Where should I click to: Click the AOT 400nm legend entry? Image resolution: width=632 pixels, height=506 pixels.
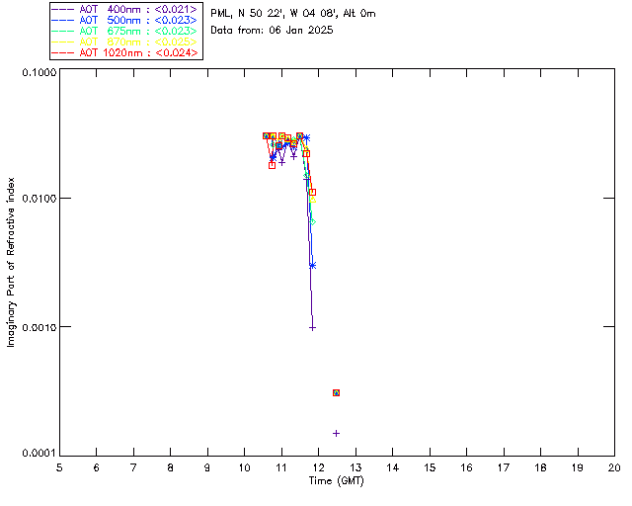click(x=125, y=9)
